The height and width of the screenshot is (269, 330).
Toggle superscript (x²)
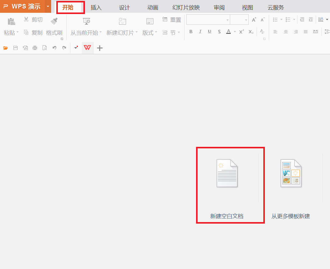tap(241, 32)
